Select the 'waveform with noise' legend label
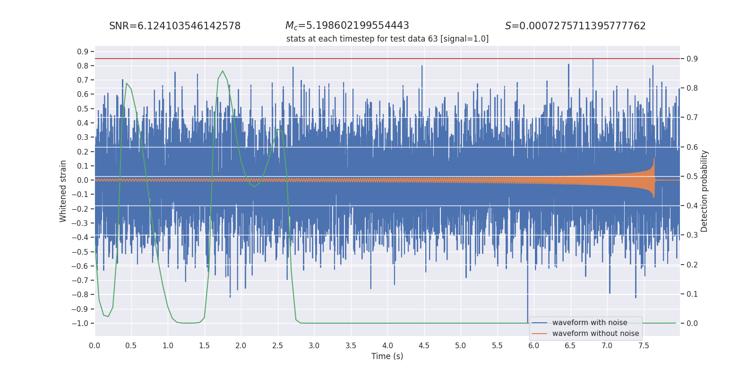Image resolution: width=756 pixels, height=378 pixels. [x=590, y=323]
